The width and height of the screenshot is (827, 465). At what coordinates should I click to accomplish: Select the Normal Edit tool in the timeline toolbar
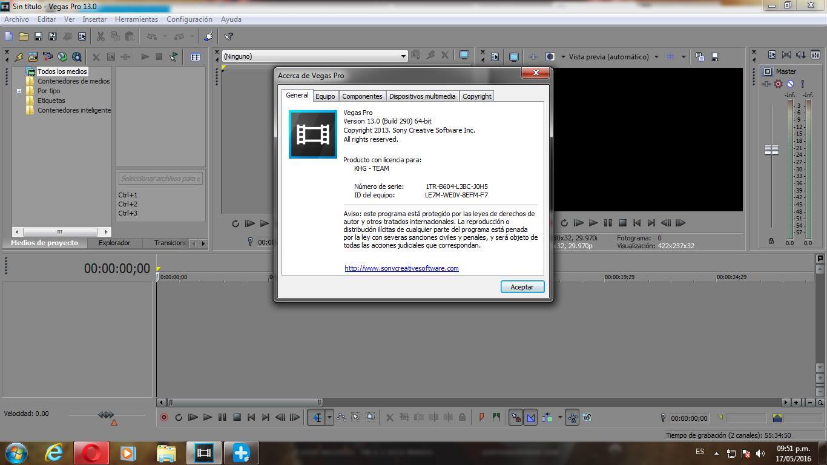(317, 417)
